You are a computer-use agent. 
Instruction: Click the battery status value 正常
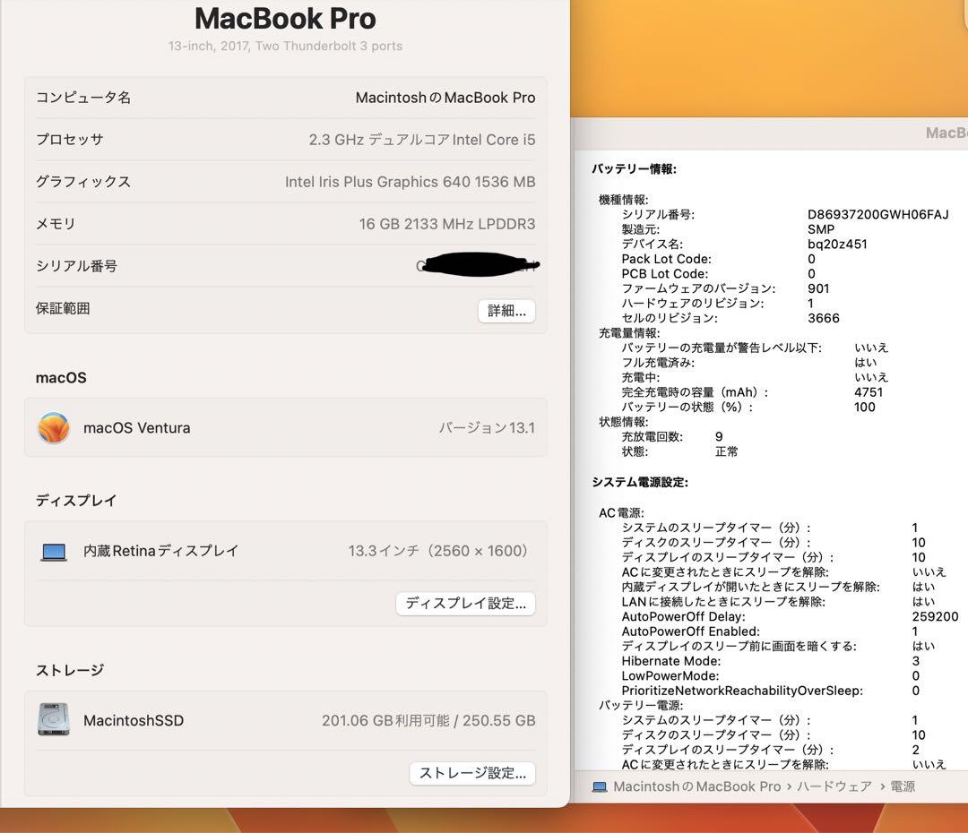[x=726, y=451]
